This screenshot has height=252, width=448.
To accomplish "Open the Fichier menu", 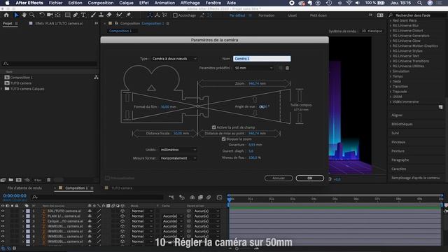I will [56, 3].
